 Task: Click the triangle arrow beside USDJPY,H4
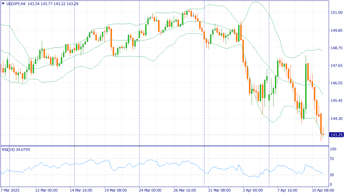click(x=3, y=4)
